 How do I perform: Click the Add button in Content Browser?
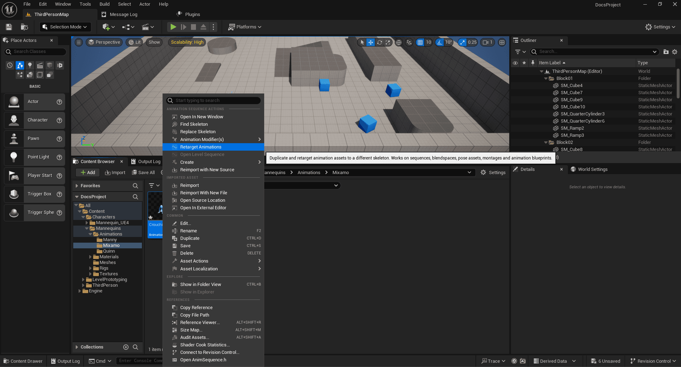(x=88, y=173)
